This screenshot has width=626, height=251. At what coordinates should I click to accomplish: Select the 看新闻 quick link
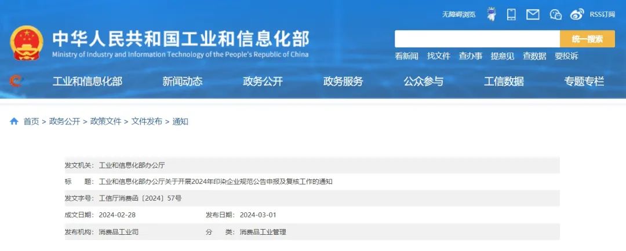pos(406,56)
